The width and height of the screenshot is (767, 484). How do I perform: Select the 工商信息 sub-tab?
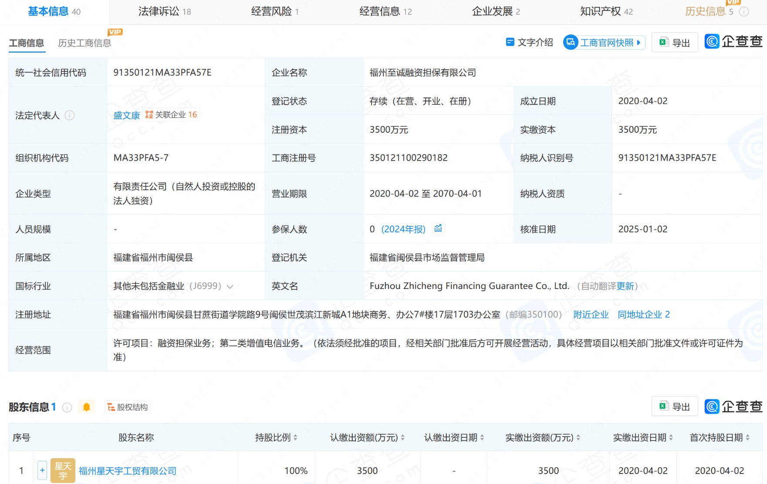(27, 43)
